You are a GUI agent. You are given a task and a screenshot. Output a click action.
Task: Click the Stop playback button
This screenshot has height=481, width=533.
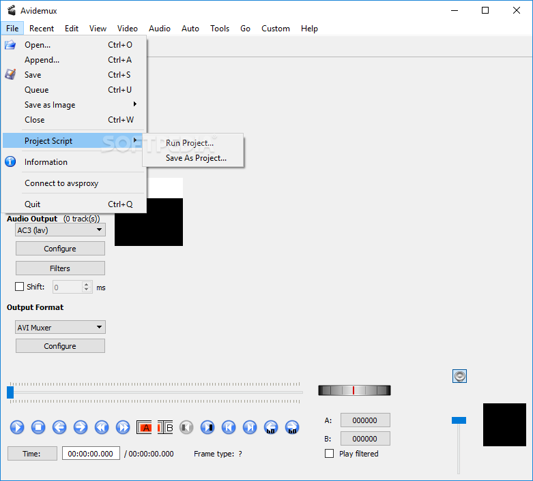38,427
